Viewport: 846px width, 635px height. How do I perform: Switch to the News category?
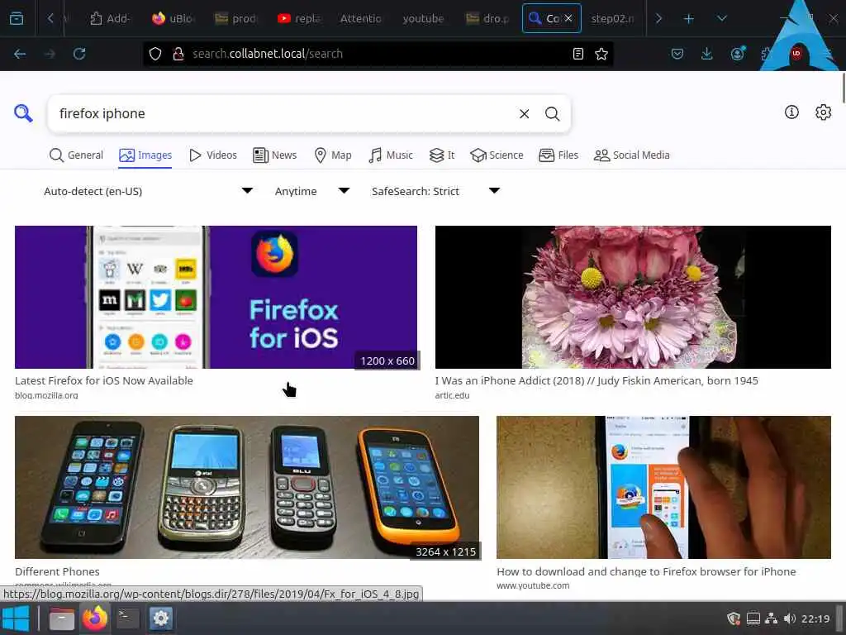[274, 155]
